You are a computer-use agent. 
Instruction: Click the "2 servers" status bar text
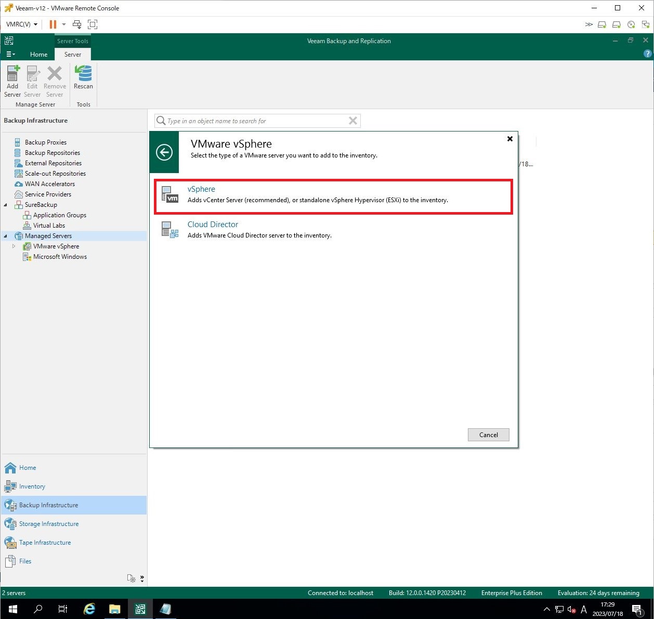(x=14, y=593)
